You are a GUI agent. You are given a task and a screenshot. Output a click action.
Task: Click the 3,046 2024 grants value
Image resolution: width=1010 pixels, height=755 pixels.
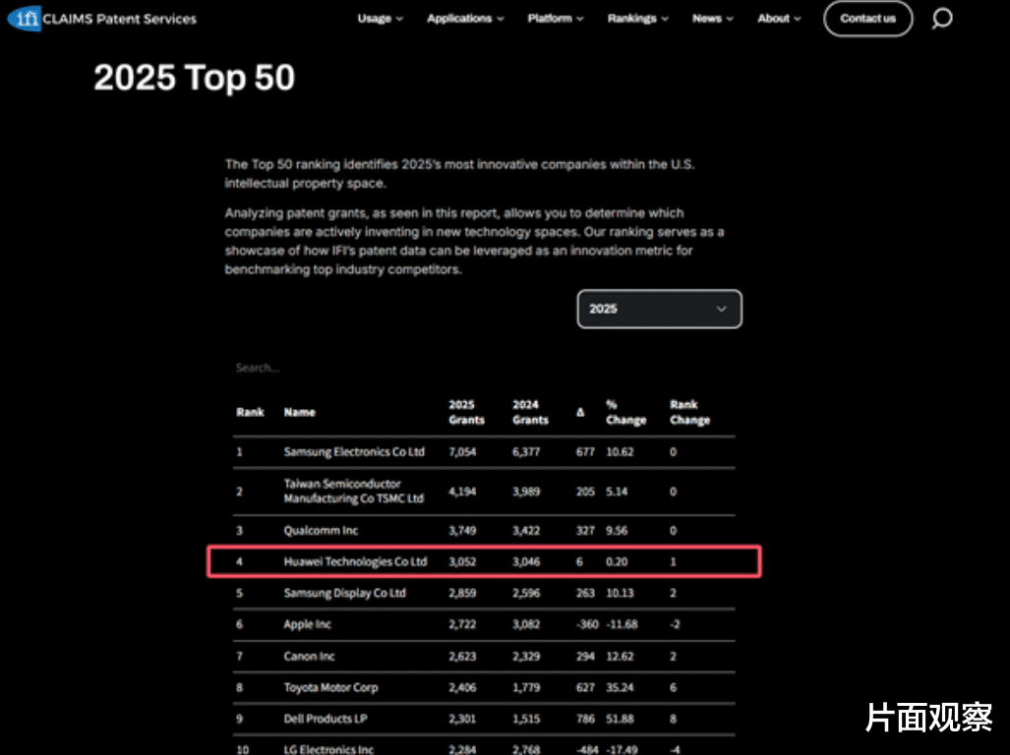525,562
